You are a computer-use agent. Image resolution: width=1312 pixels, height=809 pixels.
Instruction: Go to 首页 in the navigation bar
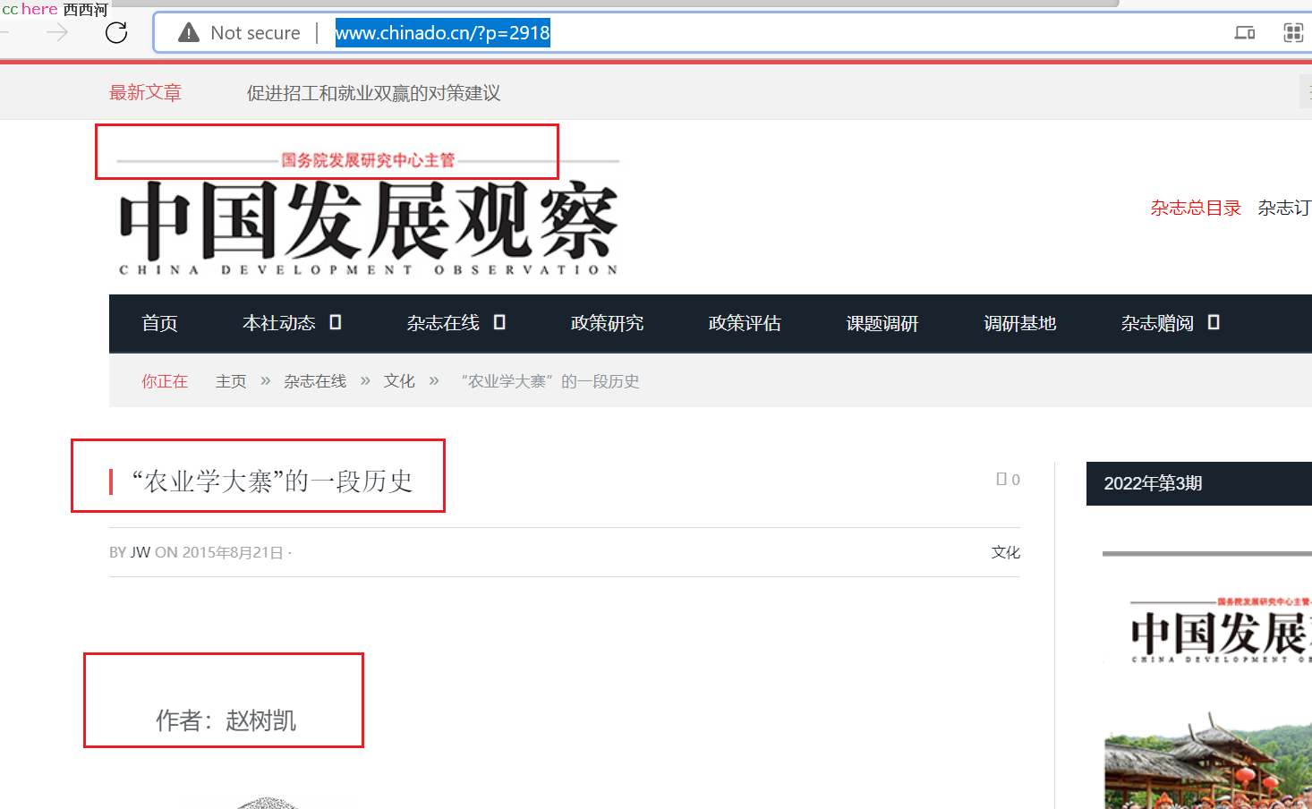click(x=159, y=323)
